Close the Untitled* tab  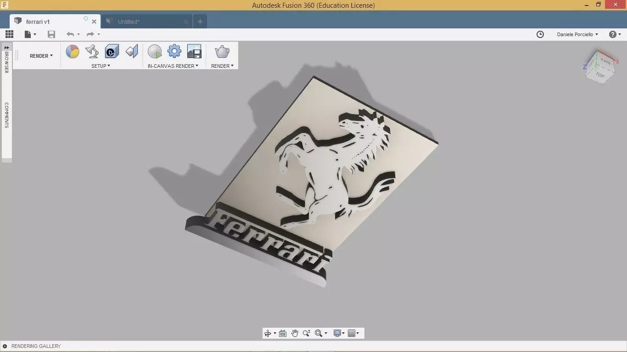(x=186, y=22)
